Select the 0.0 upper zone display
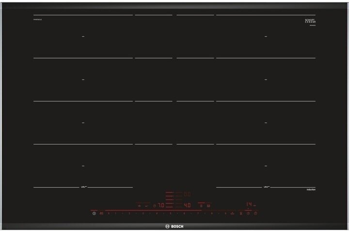Viewport: 349px width, 231px height. click(x=187, y=194)
